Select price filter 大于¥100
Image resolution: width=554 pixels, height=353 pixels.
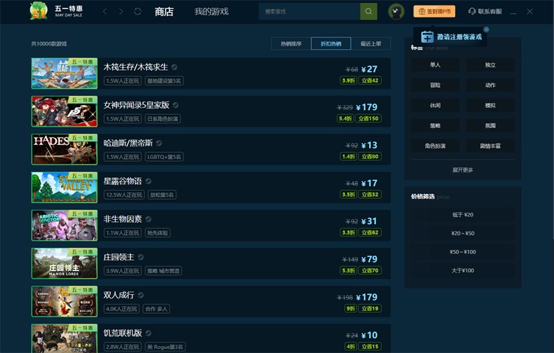coord(463,271)
